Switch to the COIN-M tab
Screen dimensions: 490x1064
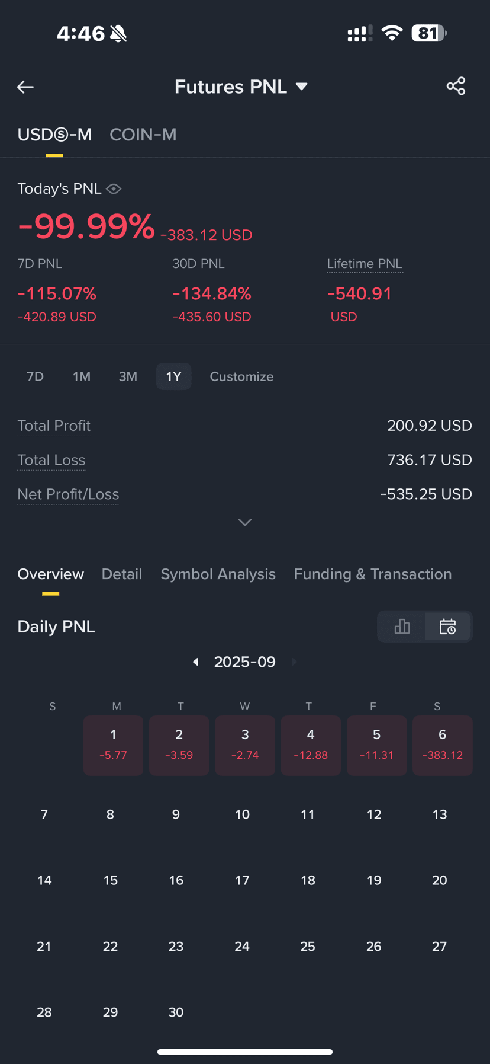tap(143, 135)
